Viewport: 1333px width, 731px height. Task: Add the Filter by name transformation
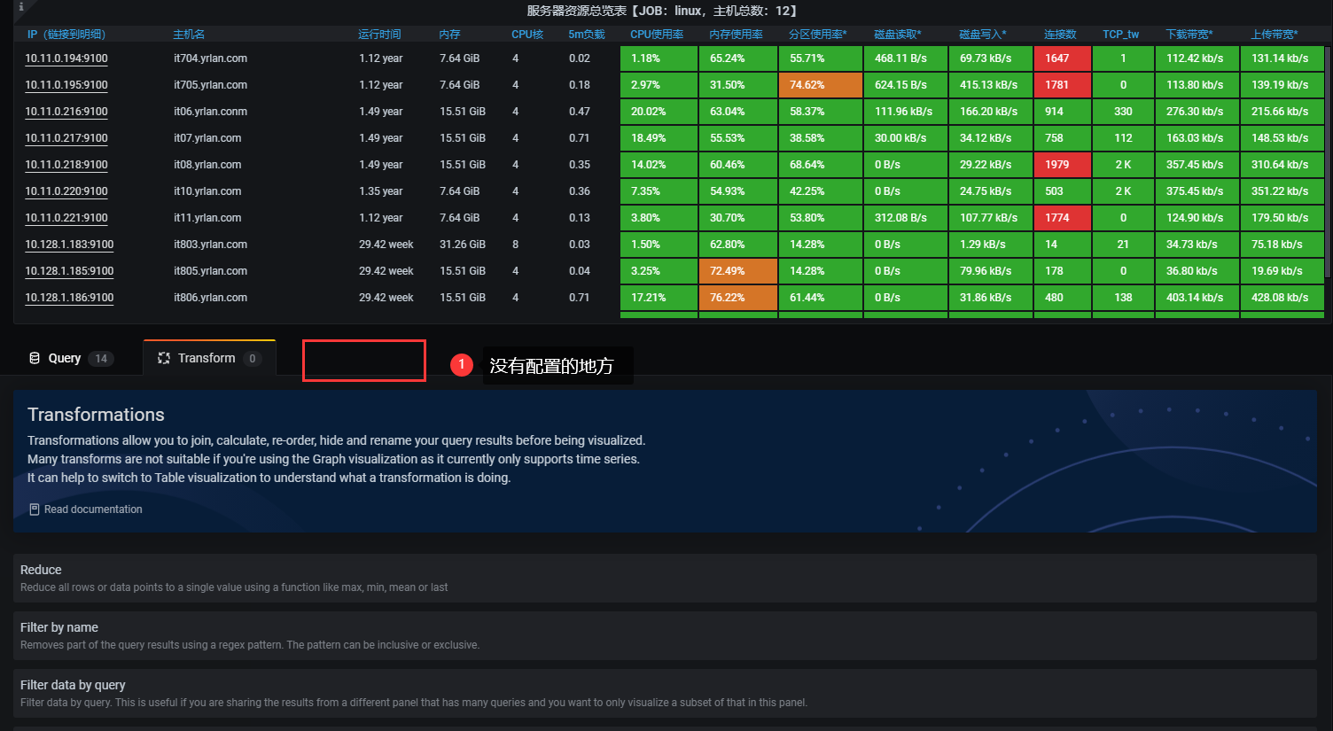(x=665, y=636)
